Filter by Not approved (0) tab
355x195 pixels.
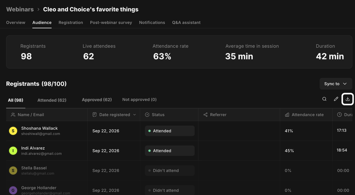pyautogui.click(x=139, y=100)
